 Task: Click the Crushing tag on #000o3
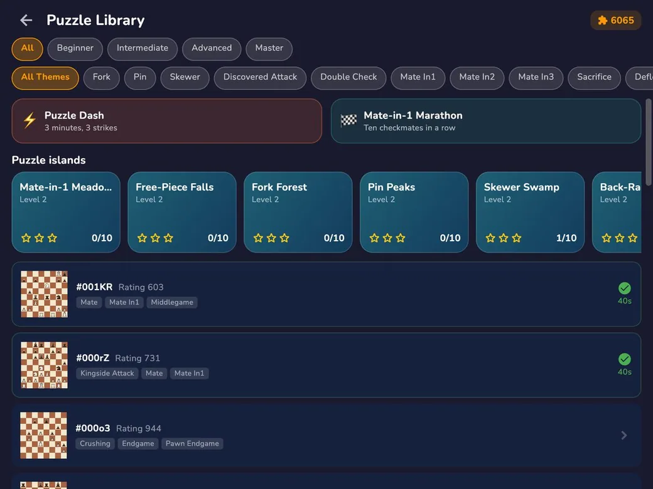[x=95, y=444]
